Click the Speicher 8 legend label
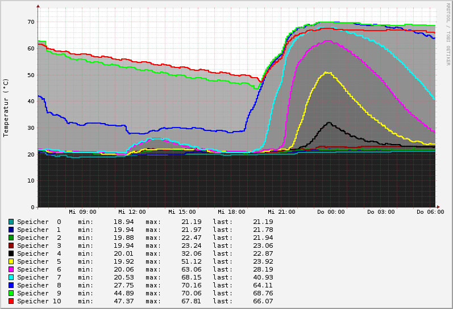This screenshot has height=309, width=453. 39,285
